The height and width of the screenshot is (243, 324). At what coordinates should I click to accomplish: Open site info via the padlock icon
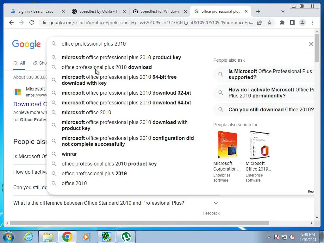point(44,22)
